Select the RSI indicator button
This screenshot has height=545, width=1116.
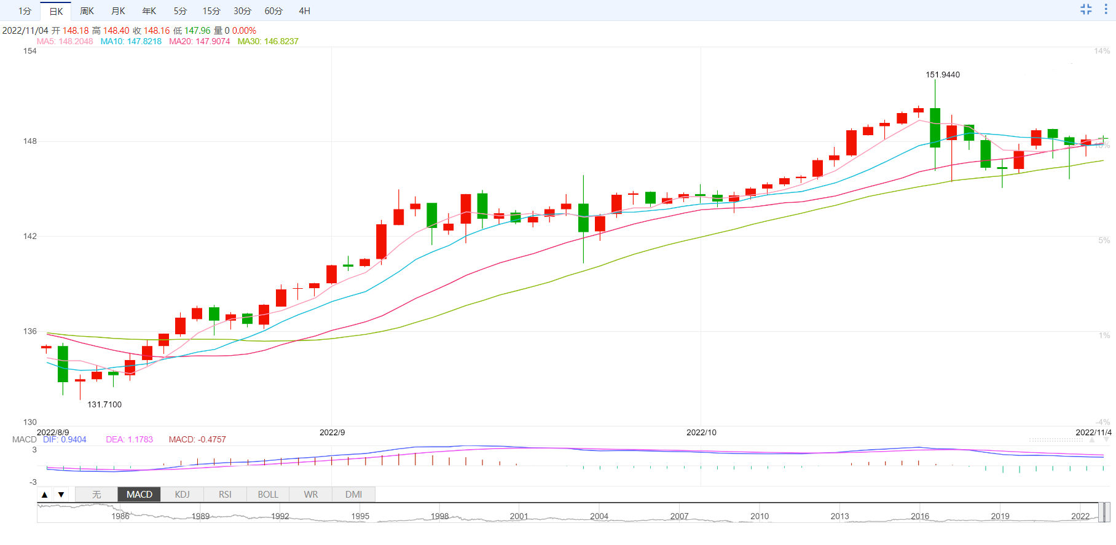point(225,495)
